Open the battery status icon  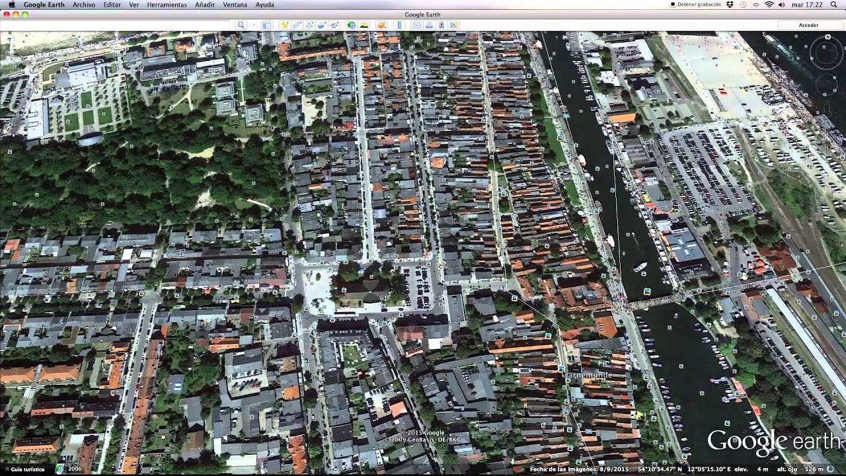[x=756, y=5]
